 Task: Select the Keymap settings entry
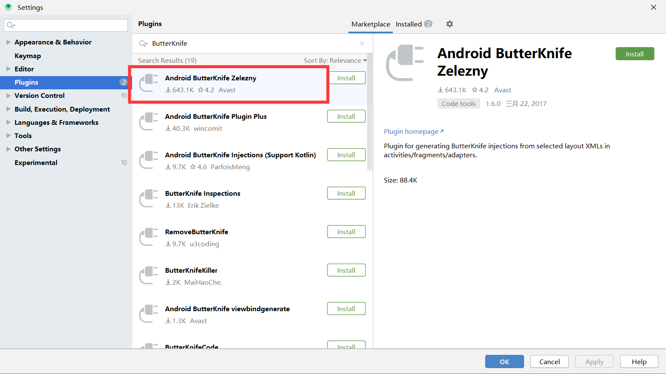tap(27, 56)
